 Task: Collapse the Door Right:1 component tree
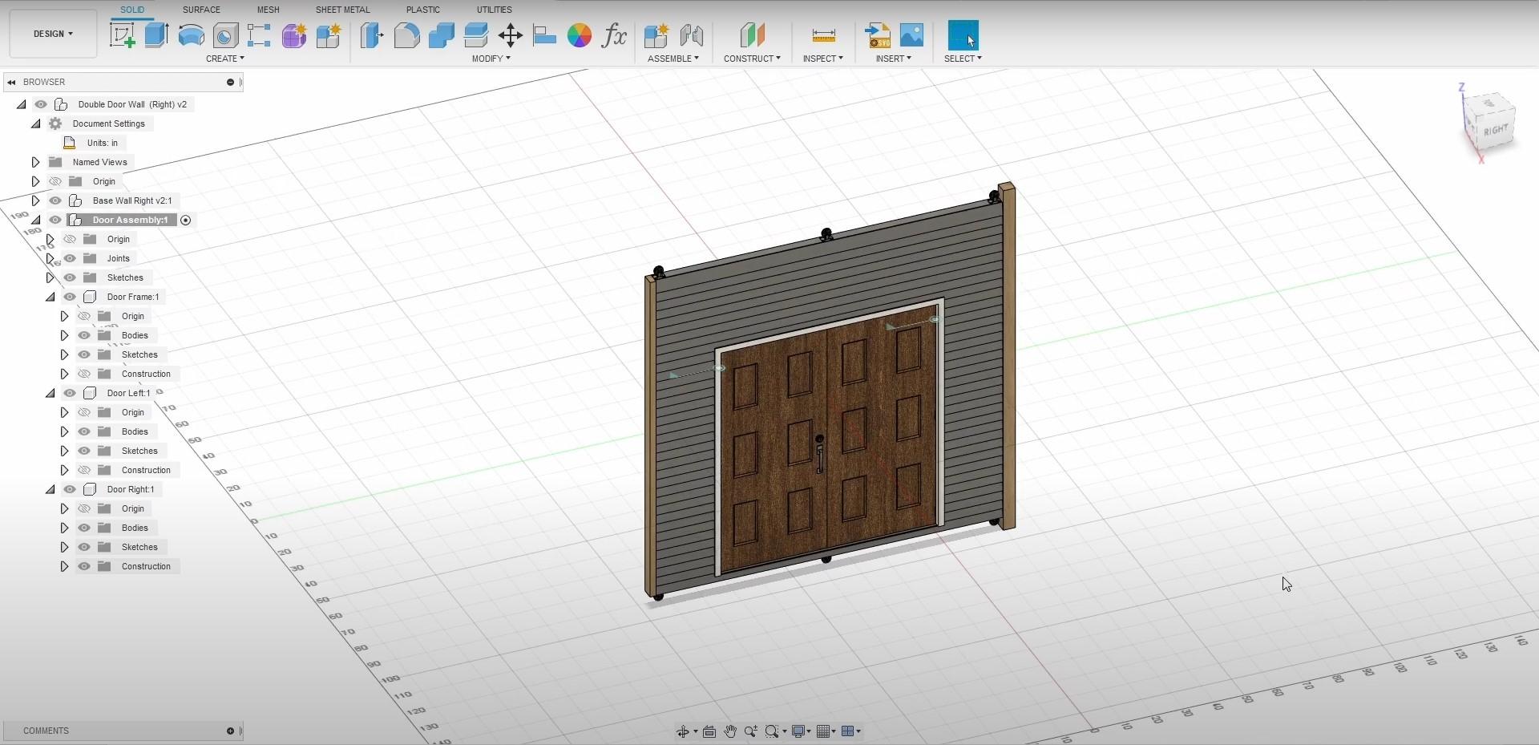50,489
